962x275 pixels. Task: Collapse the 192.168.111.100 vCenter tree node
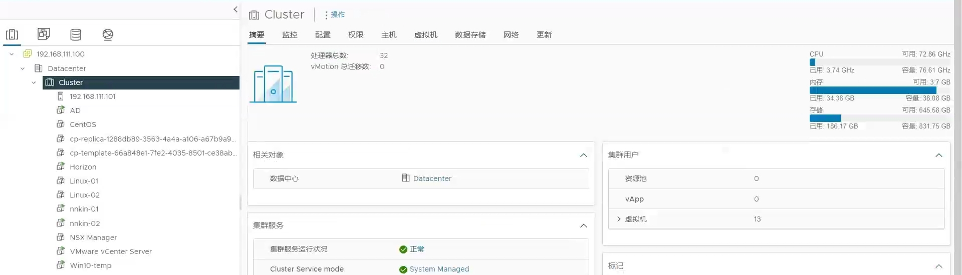tap(12, 54)
